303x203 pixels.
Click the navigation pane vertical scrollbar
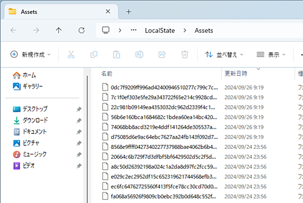coord(87,139)
